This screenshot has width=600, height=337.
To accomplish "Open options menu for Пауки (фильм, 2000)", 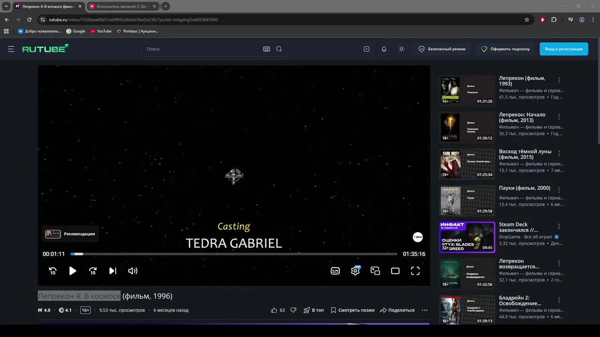I will [559, 190].
